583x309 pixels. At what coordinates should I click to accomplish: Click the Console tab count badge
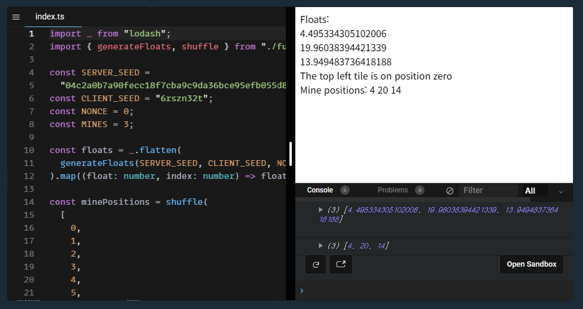(345, 190)
